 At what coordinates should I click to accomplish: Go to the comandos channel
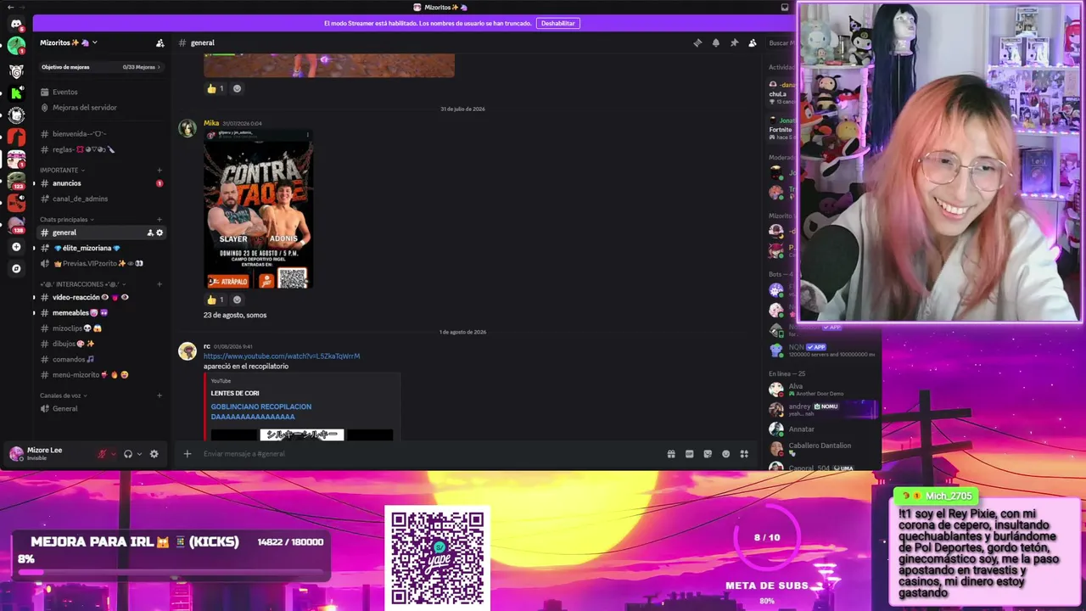[x=100, y=359]
